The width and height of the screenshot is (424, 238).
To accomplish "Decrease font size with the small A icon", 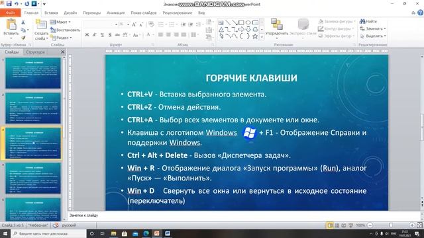I will pos(141,24).
